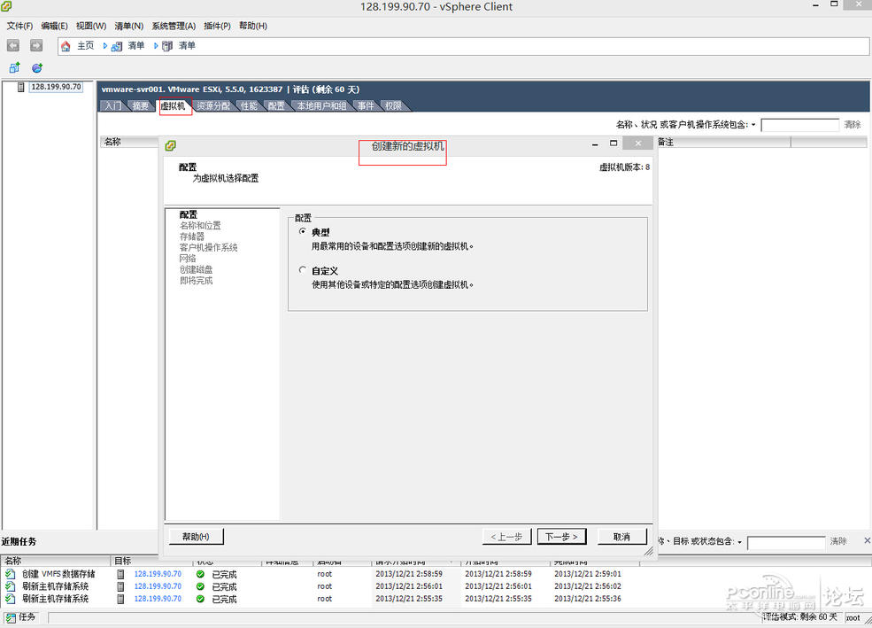Open the 128.199.90.70 link in the 2:55:35 row
The image size is (872, 628).
158,599
